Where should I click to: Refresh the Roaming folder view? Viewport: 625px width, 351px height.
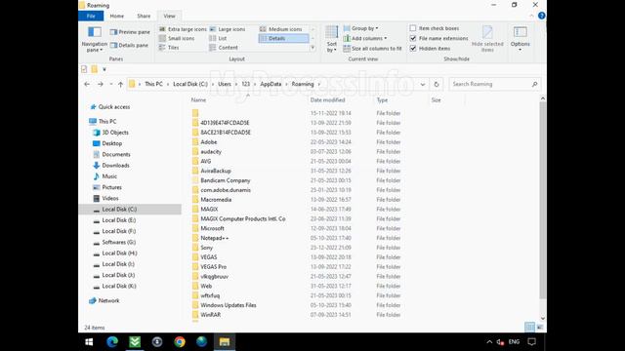437,85
